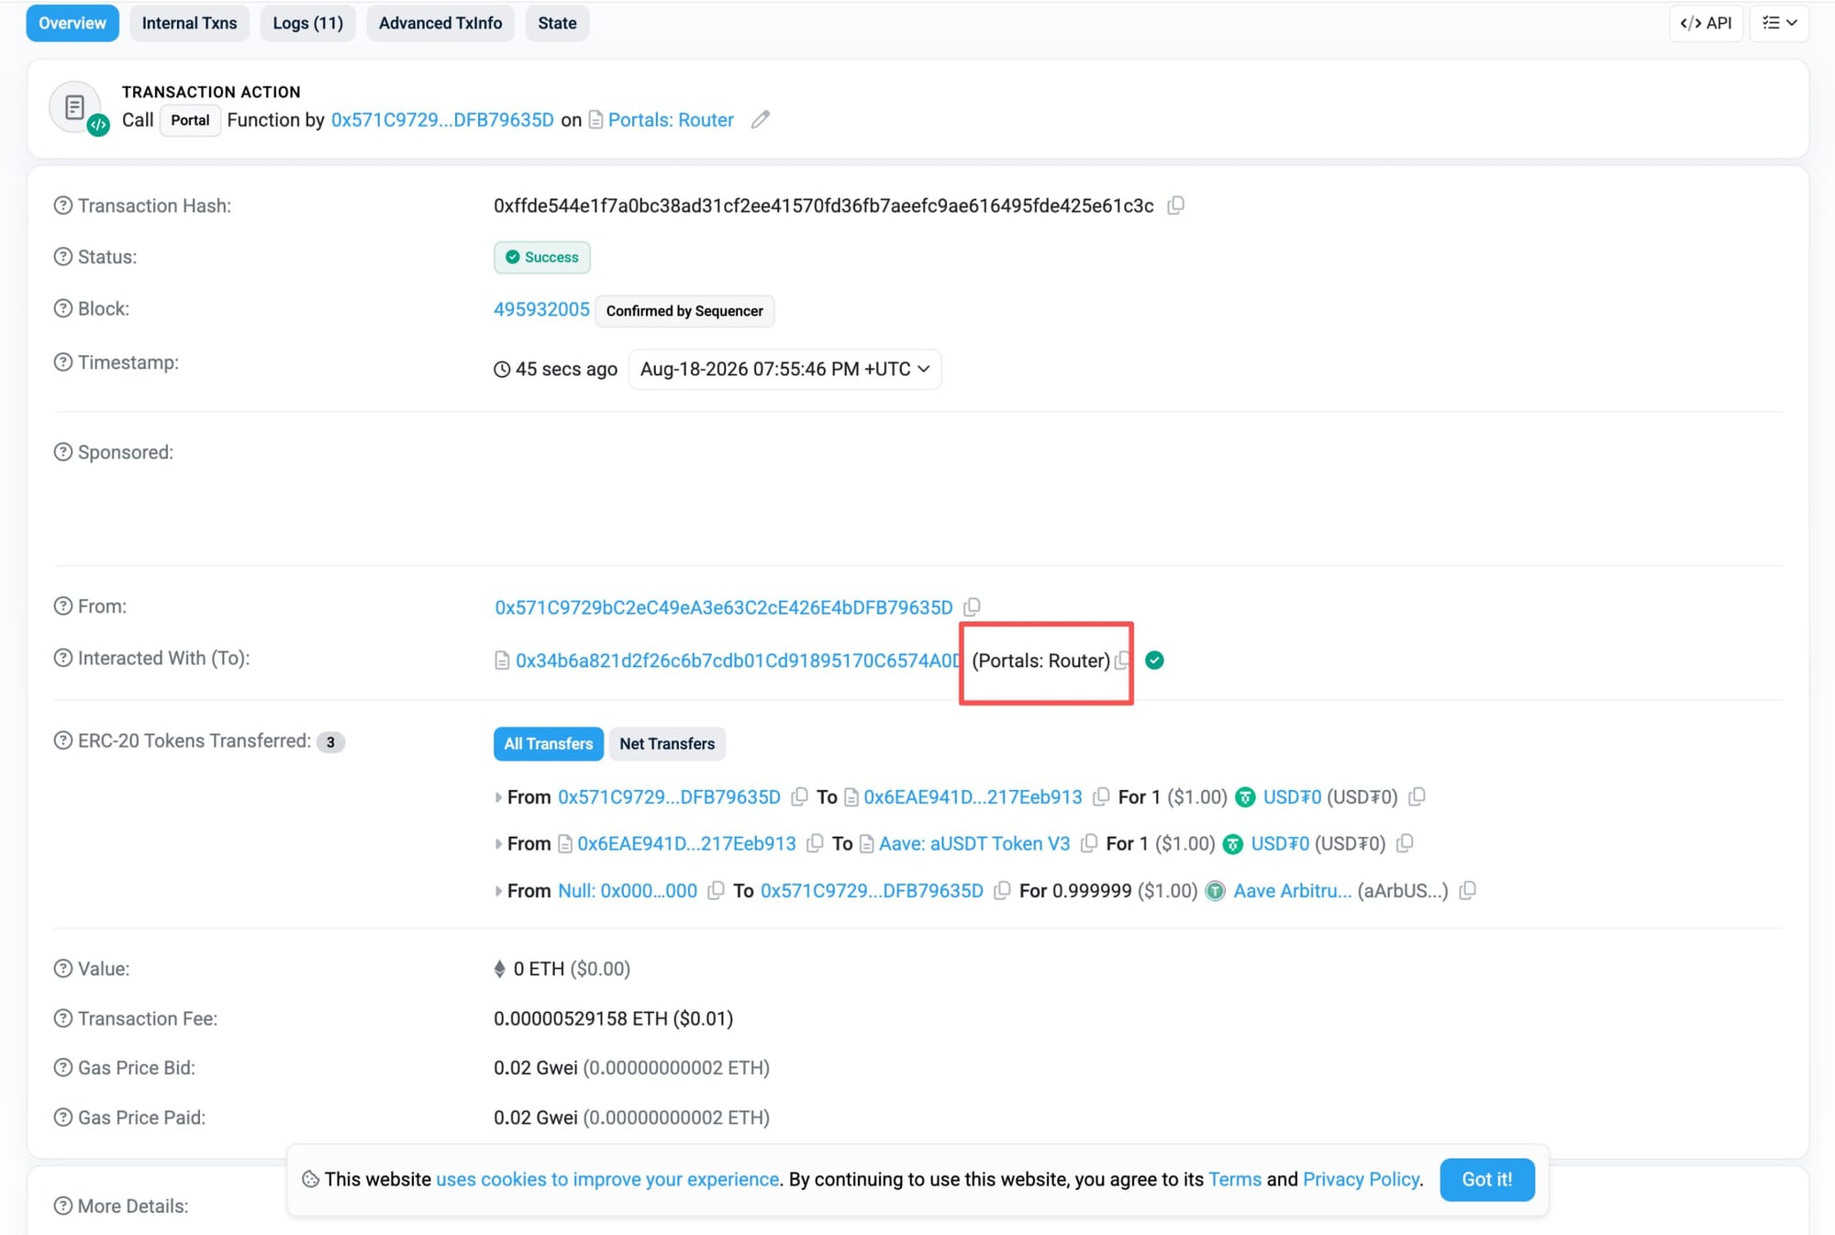Open the Aave Arbitru... token link
The height and width of the screenshot is (1235, 1835).
(x=1293, y=891)
